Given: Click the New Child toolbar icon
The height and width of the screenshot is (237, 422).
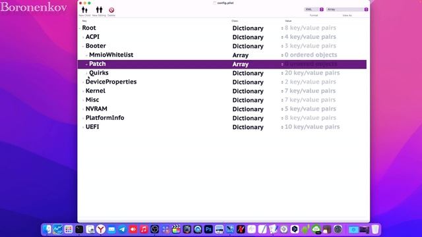Looking at the screenshot, I should pos(84,11).
